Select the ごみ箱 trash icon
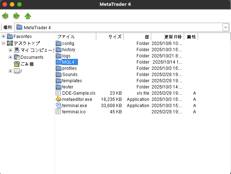Viewport: 231px width, 174px height. pos(16,64)
